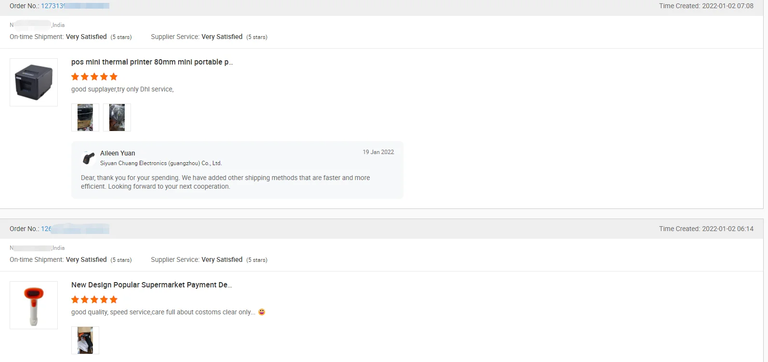Click the Aileen Yuan supplier avatar icon
The height and width of the screenshot is (362, 768).
pyautogui.click(x=89, y=157)
